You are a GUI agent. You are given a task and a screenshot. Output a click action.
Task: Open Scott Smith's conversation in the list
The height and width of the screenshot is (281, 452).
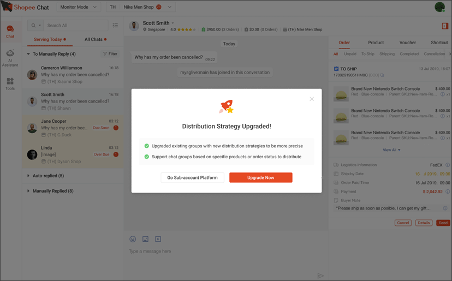pos(73,101)
